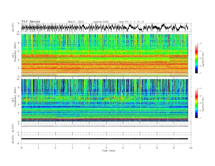215x166 pixels.
Task: Click the "1" time axis tick label
Action: 38,148
